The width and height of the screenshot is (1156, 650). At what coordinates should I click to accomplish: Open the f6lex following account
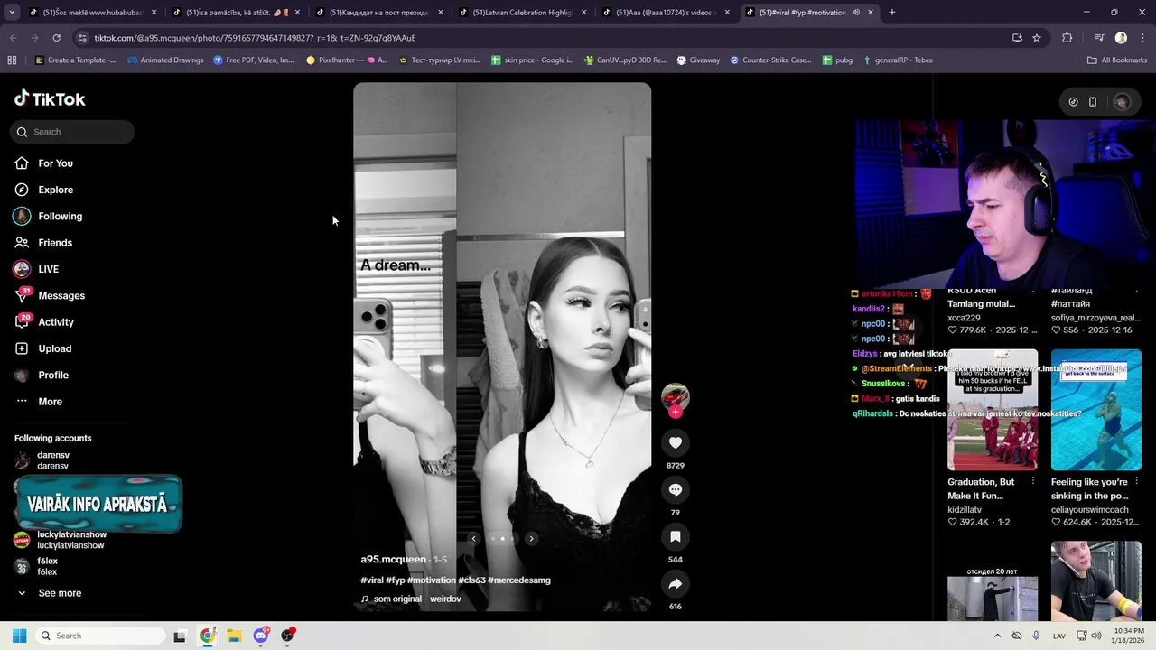click(x=47, y=566)
